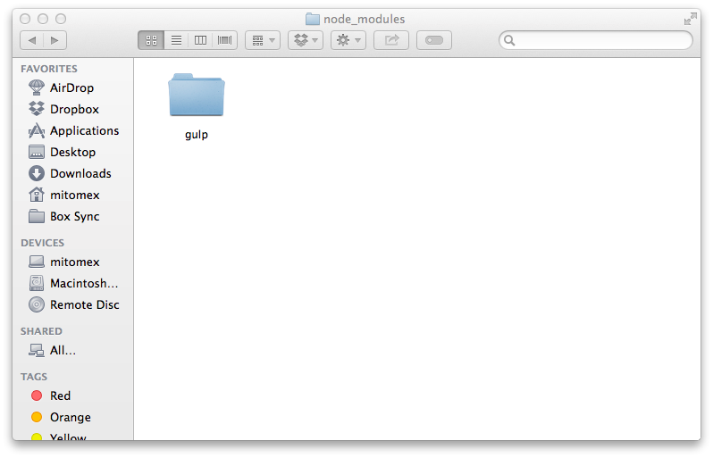The width and height of the screenshot is (713, 458).
Task: Open Desktop in the sidebar
Action: (72, 152)
